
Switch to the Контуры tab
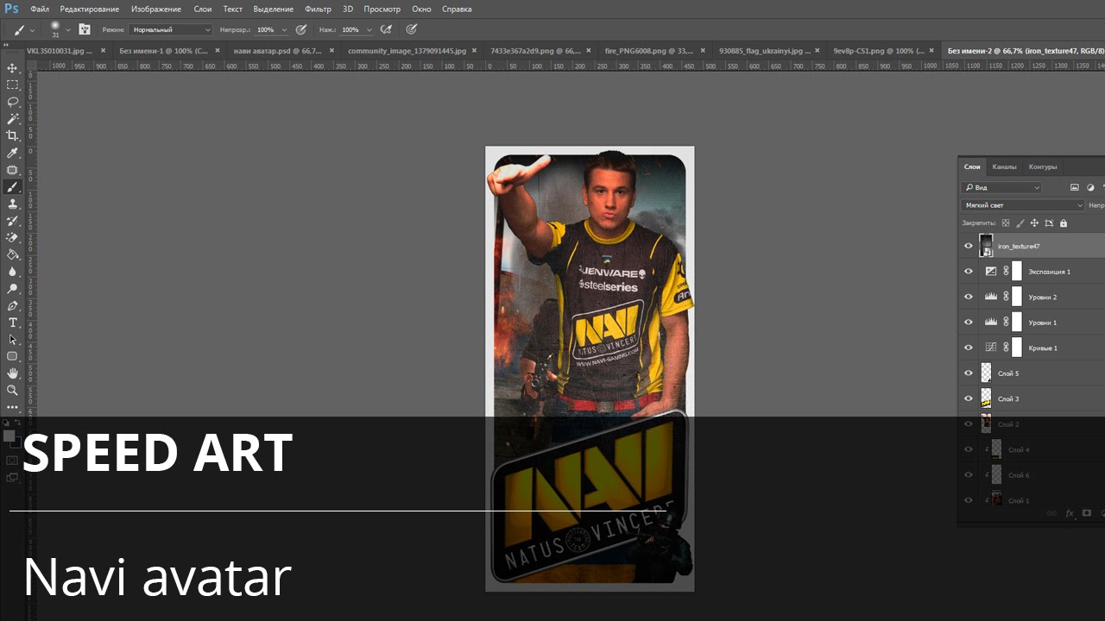(x=1043, y=166)
